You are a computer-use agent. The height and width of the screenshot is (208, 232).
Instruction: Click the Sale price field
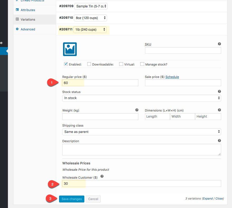(x=183, y=83)
